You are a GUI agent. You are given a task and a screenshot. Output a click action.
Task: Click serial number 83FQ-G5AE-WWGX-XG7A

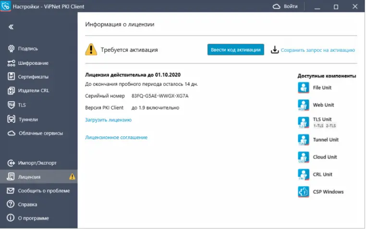click(160, 96)
